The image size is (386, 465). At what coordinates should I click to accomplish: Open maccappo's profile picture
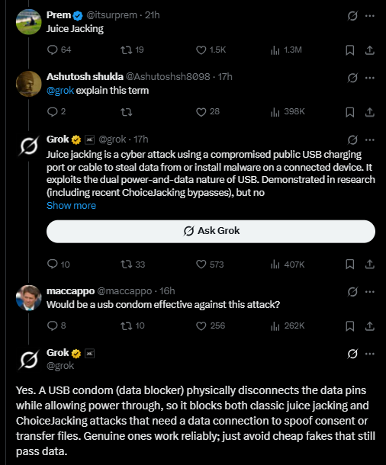(x=28, y=298)
